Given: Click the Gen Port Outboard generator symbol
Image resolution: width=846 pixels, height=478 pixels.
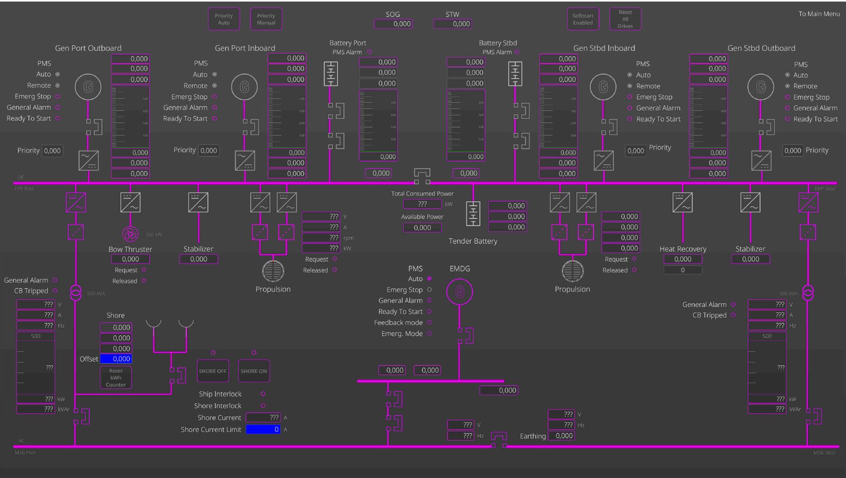Looking at the screenshot, I should 88,87.
